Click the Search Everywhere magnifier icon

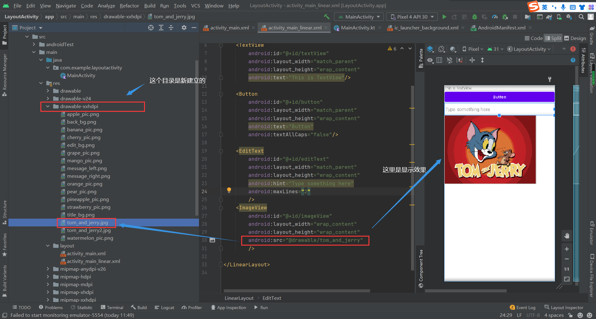(581, 17)
